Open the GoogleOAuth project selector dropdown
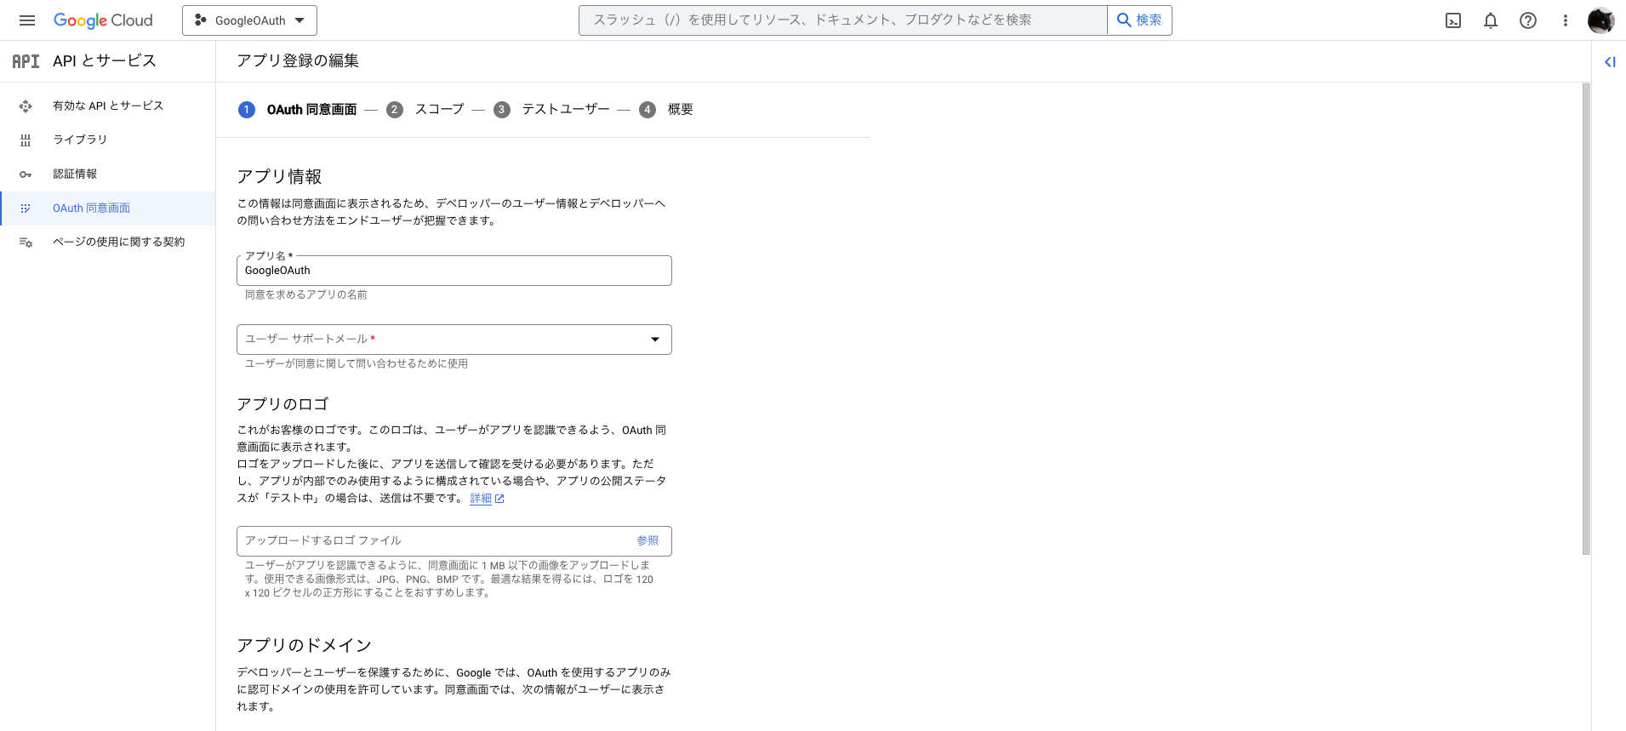The image size is (1626, 731). pos(249,20)
